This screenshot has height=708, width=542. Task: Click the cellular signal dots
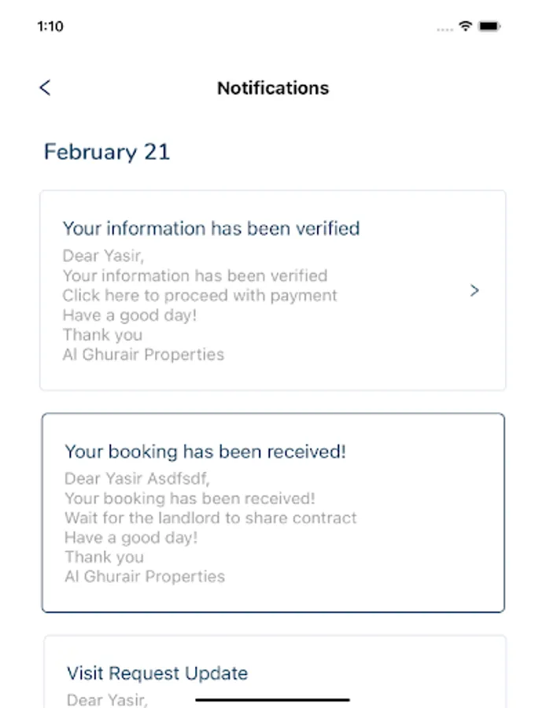pyautogui.click(x=445, y=28)
